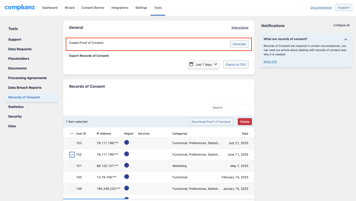Open Data in the sidebar
Viewport: 356px width, 201px height.
12,126
